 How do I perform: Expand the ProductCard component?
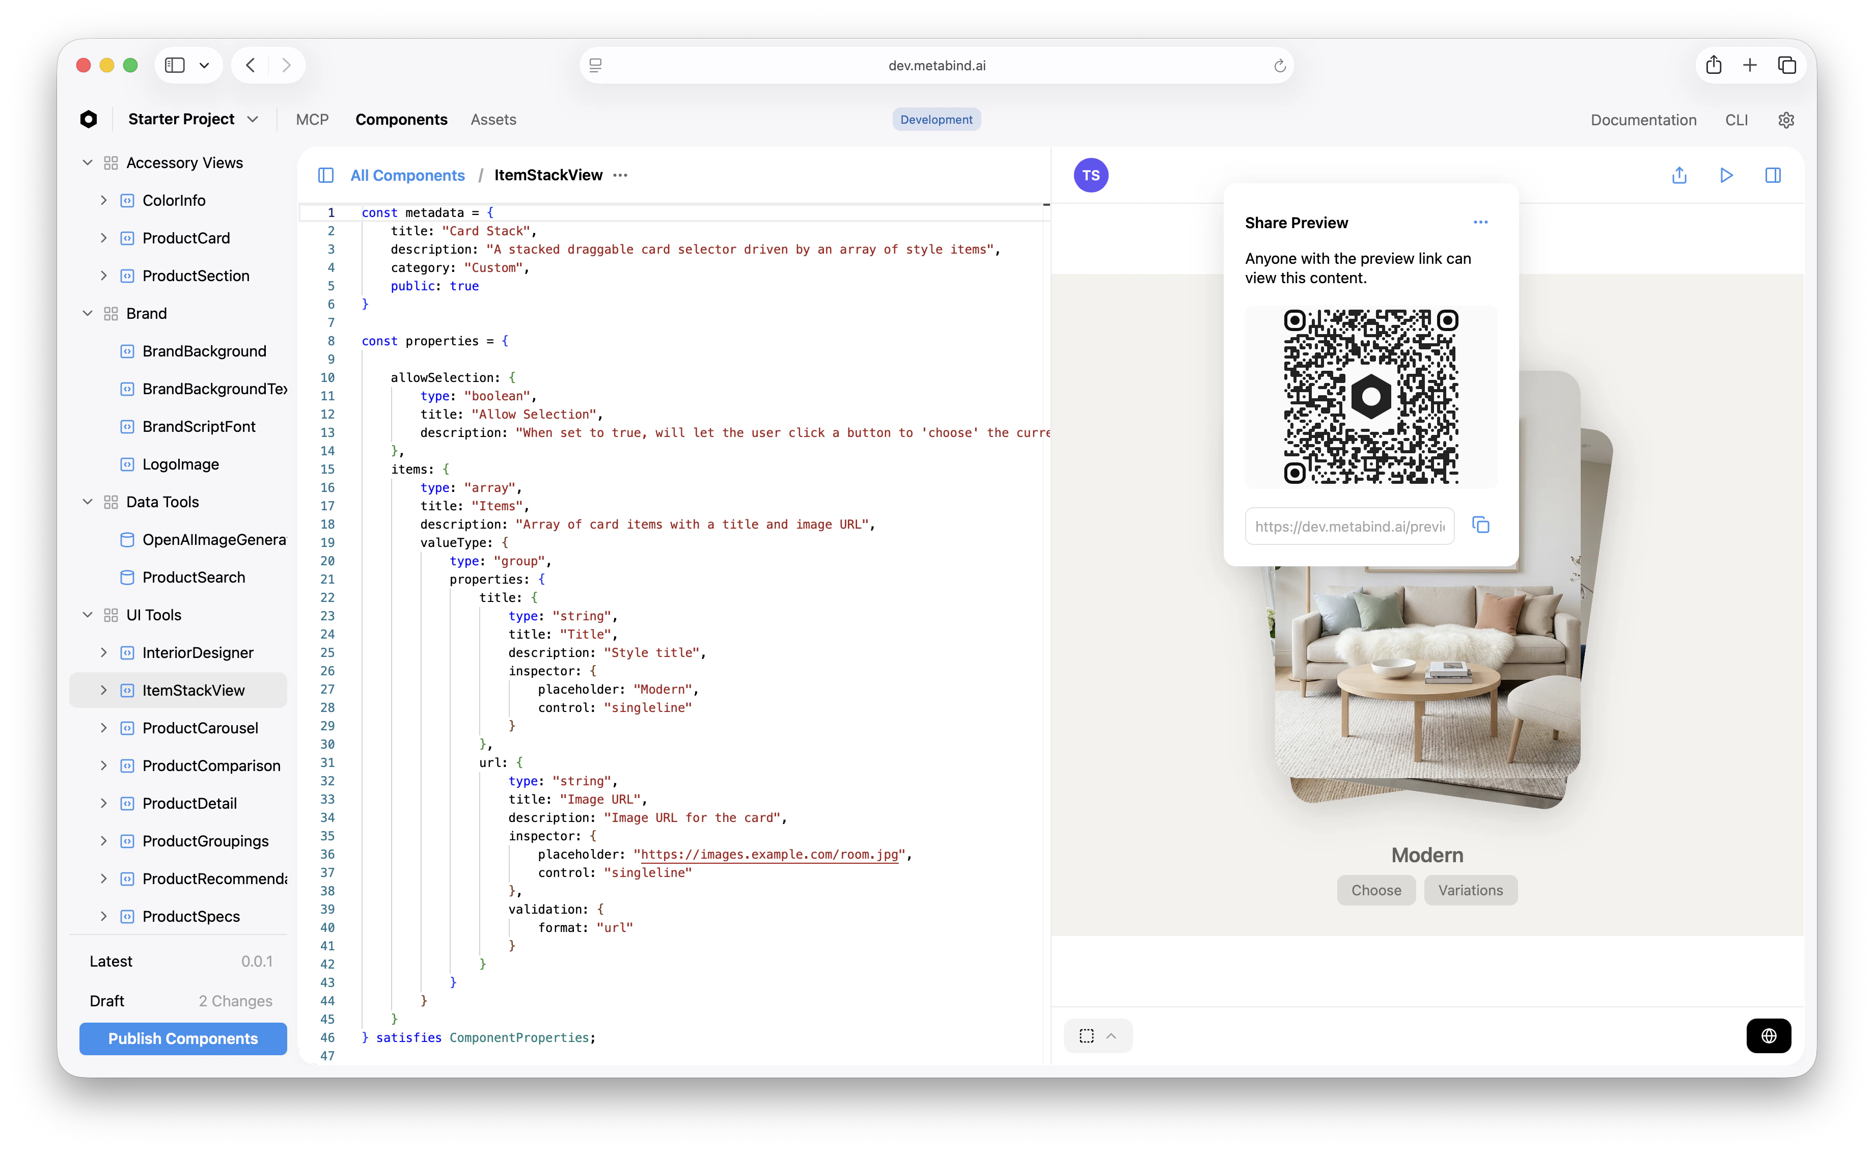[104, 238]
